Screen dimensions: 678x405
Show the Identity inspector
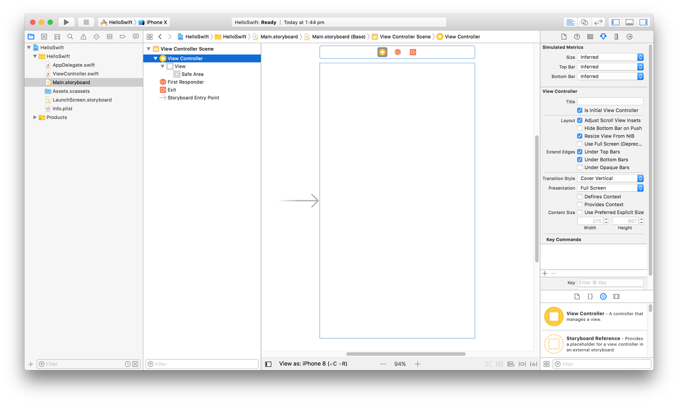tap(590, 37)
